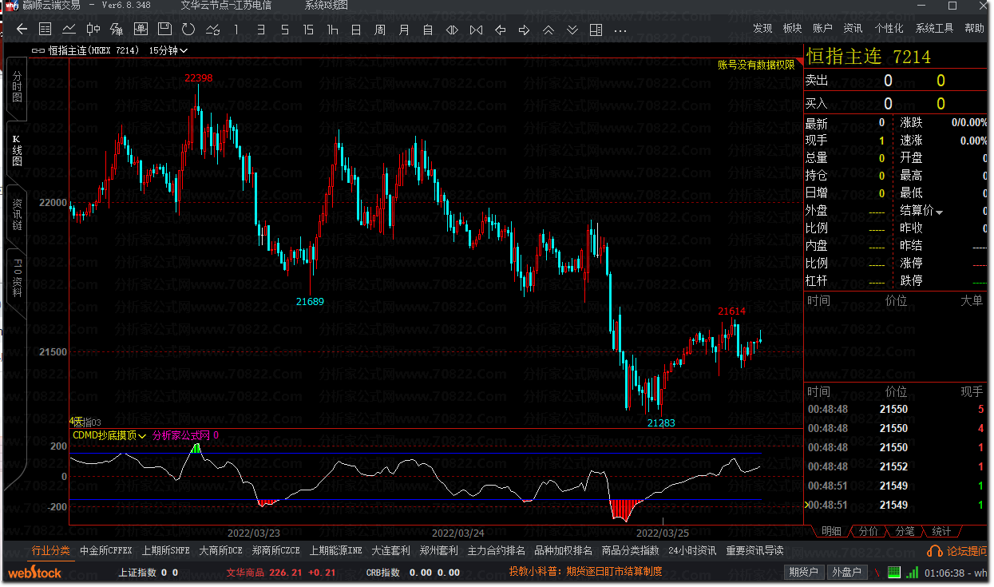Screen dimensions: 994x587
Task: Open the 上期能源INE tab
Action: coord(336,551)
